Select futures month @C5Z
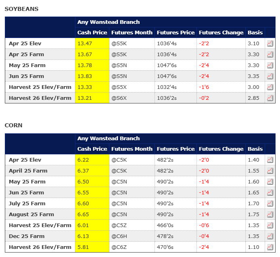This screenshot has height=257, width=280. [119, 225]
